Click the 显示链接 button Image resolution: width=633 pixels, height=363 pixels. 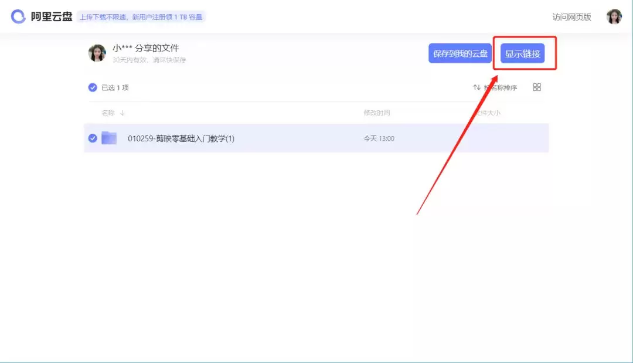pyautogui.click(x=522, y=53)
